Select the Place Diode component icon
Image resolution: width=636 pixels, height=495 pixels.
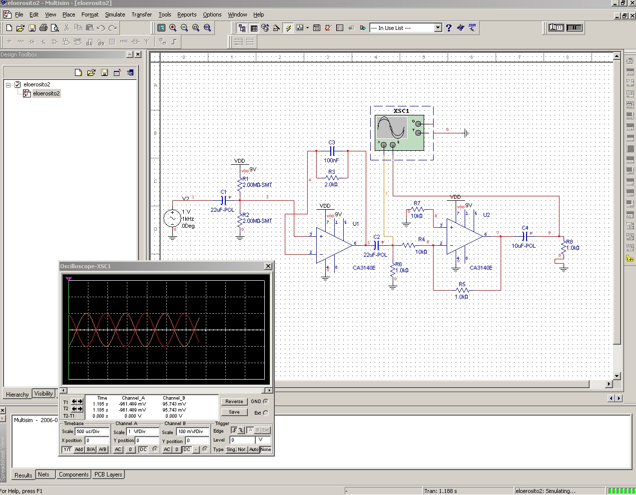tap(32, 42)
